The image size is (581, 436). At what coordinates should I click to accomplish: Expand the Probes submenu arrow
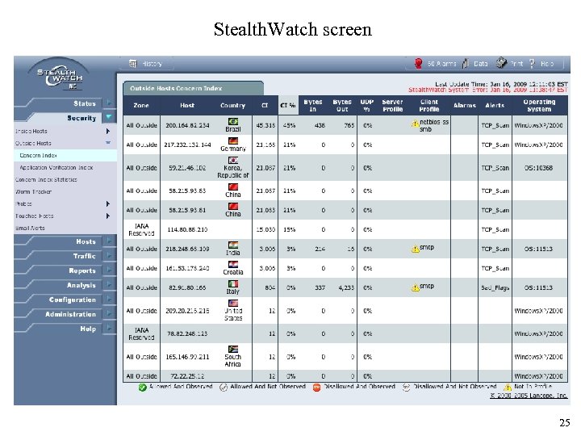coord(108,204)
